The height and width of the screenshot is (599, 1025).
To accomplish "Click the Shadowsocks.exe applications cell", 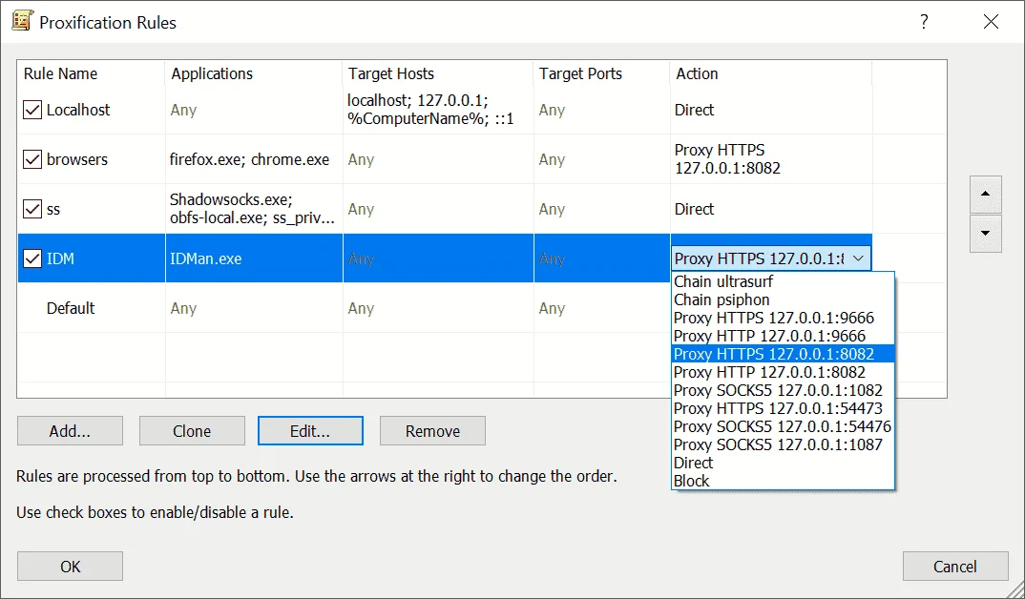I will tap(252, 209).
